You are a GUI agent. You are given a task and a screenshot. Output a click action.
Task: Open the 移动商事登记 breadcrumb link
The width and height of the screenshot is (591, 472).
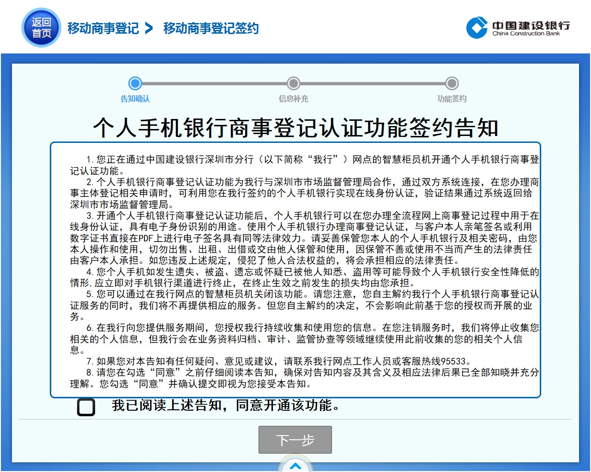click(103, 28)
